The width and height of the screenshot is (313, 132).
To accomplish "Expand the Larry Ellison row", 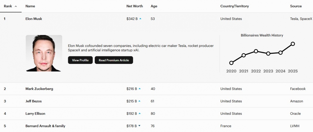I will click(35, 113).
